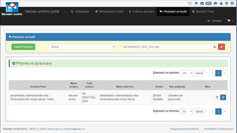Screen dimensions: 237x133
Task: Click the Založit Přejímku button
Action: click(x=23, y=47)
